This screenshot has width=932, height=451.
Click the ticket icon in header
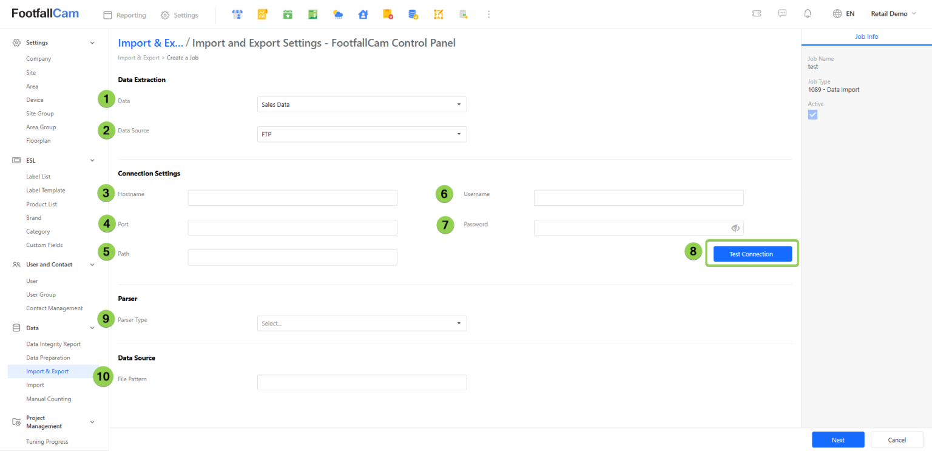(x=757, y=14)
